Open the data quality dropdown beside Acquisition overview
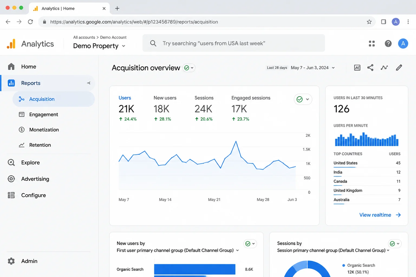Viewport: 416px width, 277px height. pyautogui.click(x=189, y=68)
